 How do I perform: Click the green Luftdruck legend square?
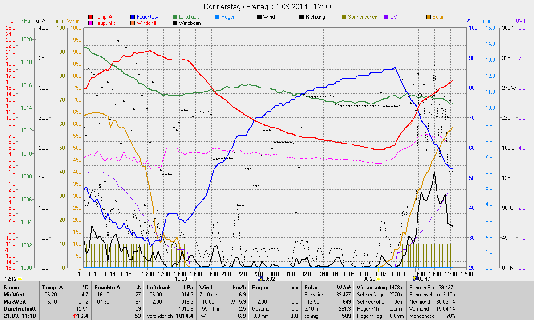click(x=175, y=17)
